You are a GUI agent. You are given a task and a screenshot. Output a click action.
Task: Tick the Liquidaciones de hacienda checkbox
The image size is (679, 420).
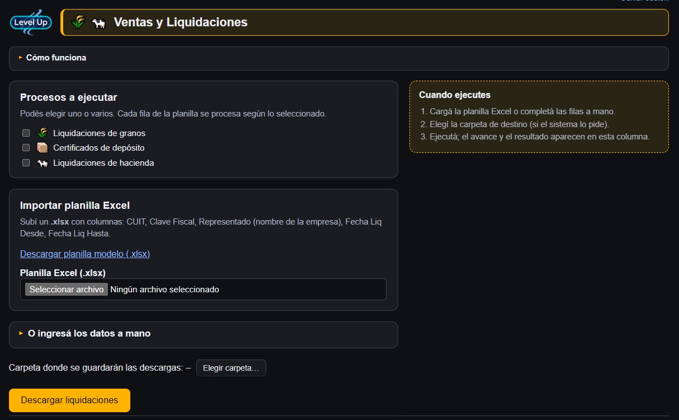tap(26, 163)
